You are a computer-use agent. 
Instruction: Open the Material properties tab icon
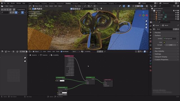click(x=150, y=67)
